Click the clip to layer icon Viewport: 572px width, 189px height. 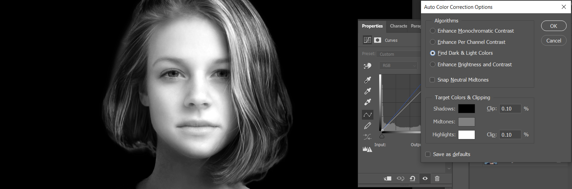point(388,178)
